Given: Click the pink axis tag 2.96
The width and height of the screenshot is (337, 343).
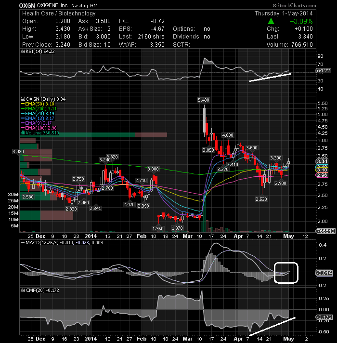Looking at the screenshot, I should (x=322, y=175).
